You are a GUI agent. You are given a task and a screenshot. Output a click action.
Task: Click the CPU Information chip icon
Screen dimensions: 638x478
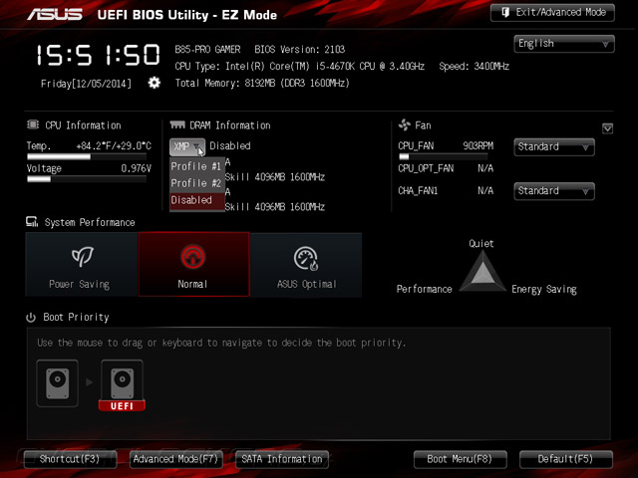33,124
